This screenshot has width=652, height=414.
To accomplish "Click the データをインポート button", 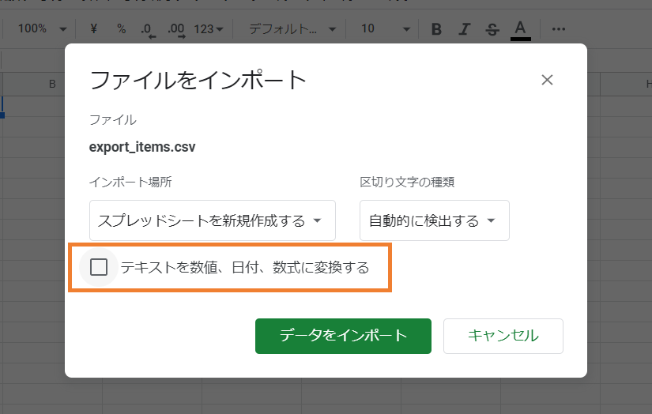I will coord(343,336).
